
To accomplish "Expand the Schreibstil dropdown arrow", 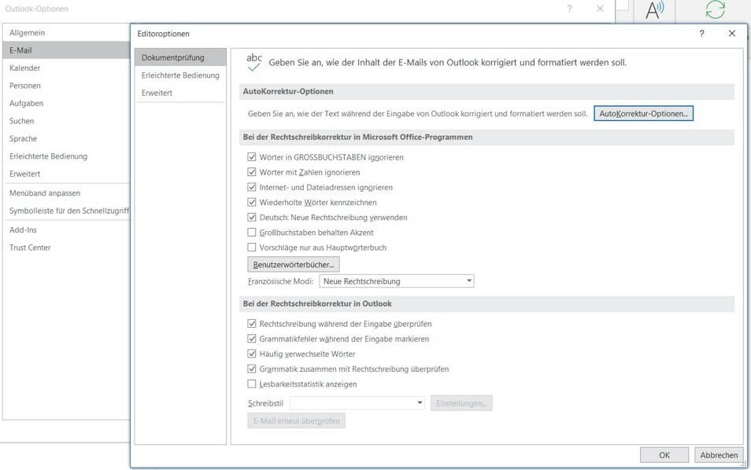I will (x=420, y=403).
